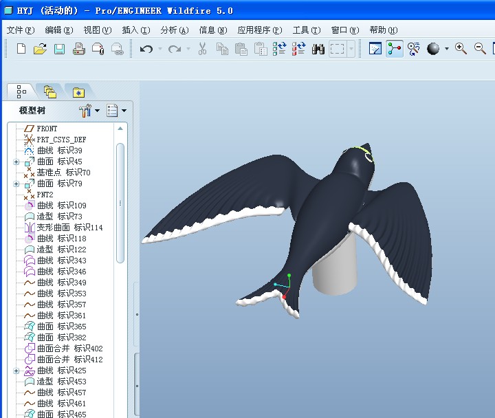Click the Copy icon in toolbar
Viewport: 495px width, 418px height.
tap(222, 49)
